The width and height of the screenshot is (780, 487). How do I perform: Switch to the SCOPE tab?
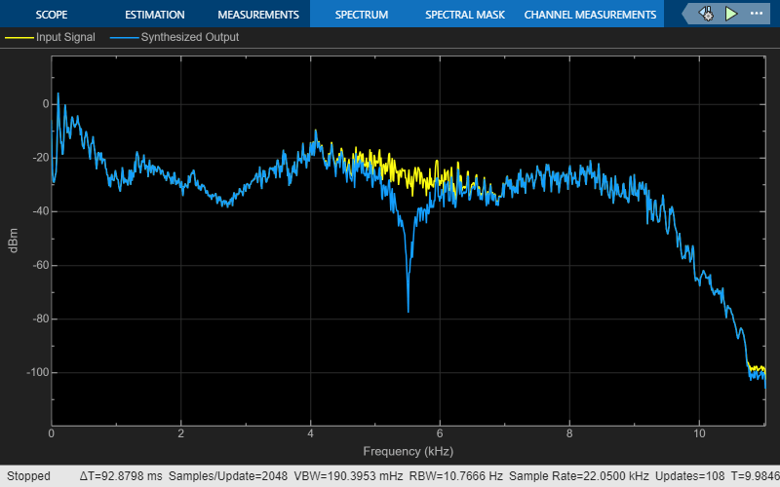pyautogui.click(x=52, y=15)
